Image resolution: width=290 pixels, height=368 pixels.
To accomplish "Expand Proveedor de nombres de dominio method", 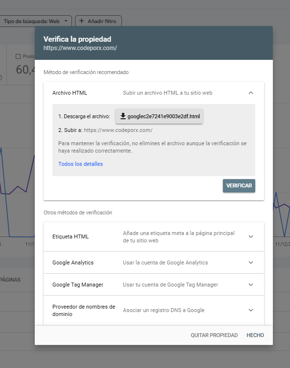I will pyautogui.click(x=154, y=310).
